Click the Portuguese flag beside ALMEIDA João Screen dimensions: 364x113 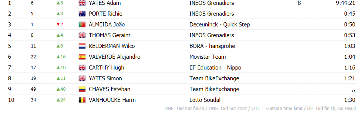[x=82, y=25]
